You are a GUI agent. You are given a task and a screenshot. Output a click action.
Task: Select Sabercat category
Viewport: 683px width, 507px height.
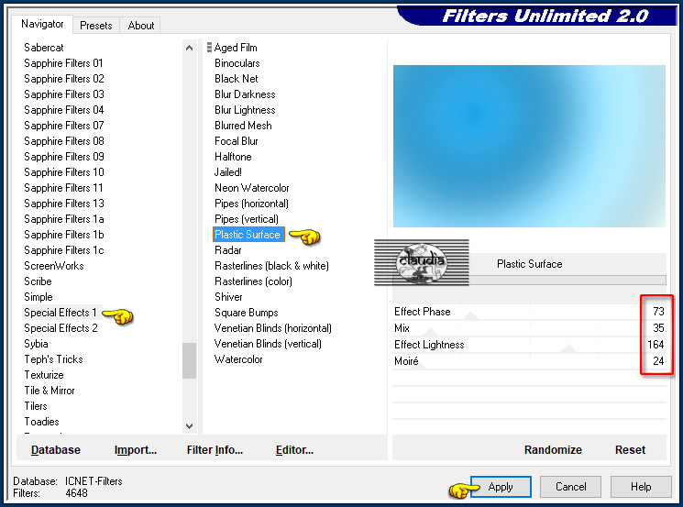44,48
